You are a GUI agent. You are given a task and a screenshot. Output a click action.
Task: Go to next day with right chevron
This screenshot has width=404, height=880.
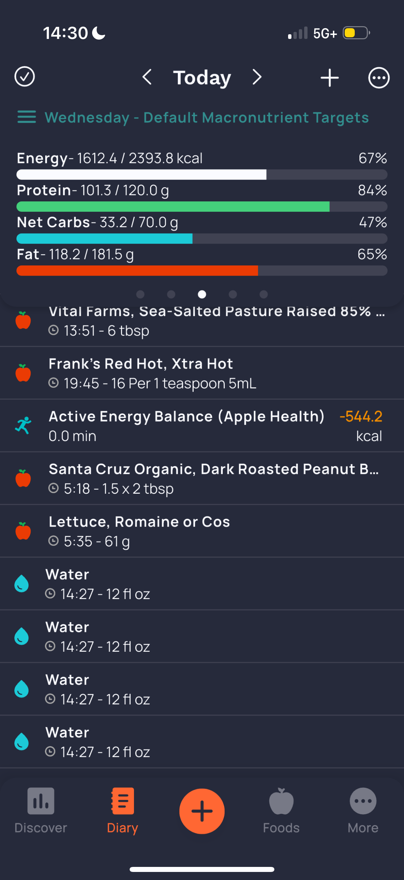(x=257, y=77)
